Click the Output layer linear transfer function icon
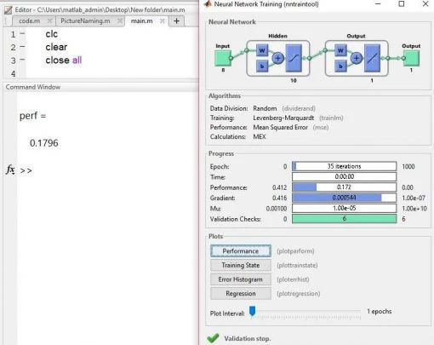 click(372, 58)
